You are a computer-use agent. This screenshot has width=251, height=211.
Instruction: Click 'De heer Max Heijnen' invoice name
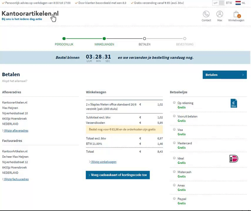(x=15, y=156)
